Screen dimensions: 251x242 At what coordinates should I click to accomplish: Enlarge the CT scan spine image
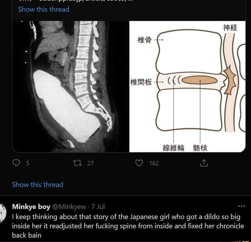71,86
